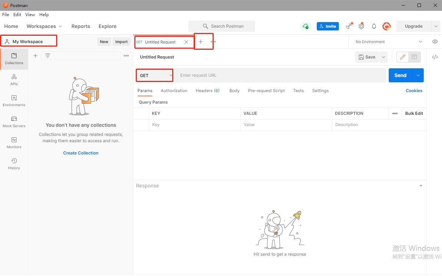
Task: Select the Headers (6) tab
Action: pyautogui.click(x=208, y=91)
